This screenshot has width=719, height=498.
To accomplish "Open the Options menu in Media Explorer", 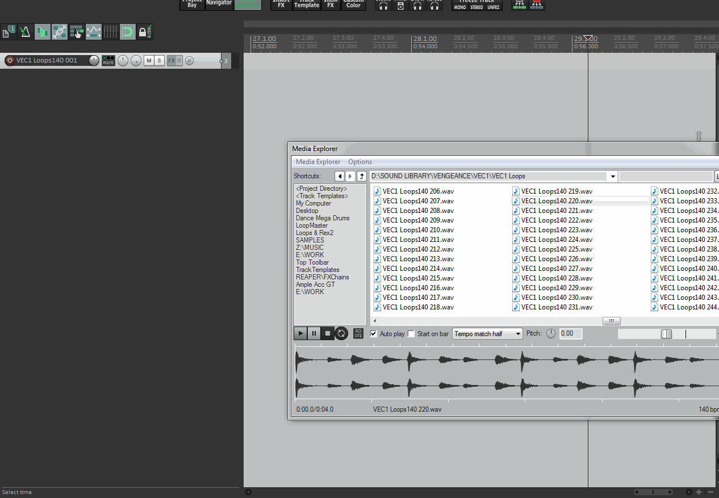I will point(360,162).
